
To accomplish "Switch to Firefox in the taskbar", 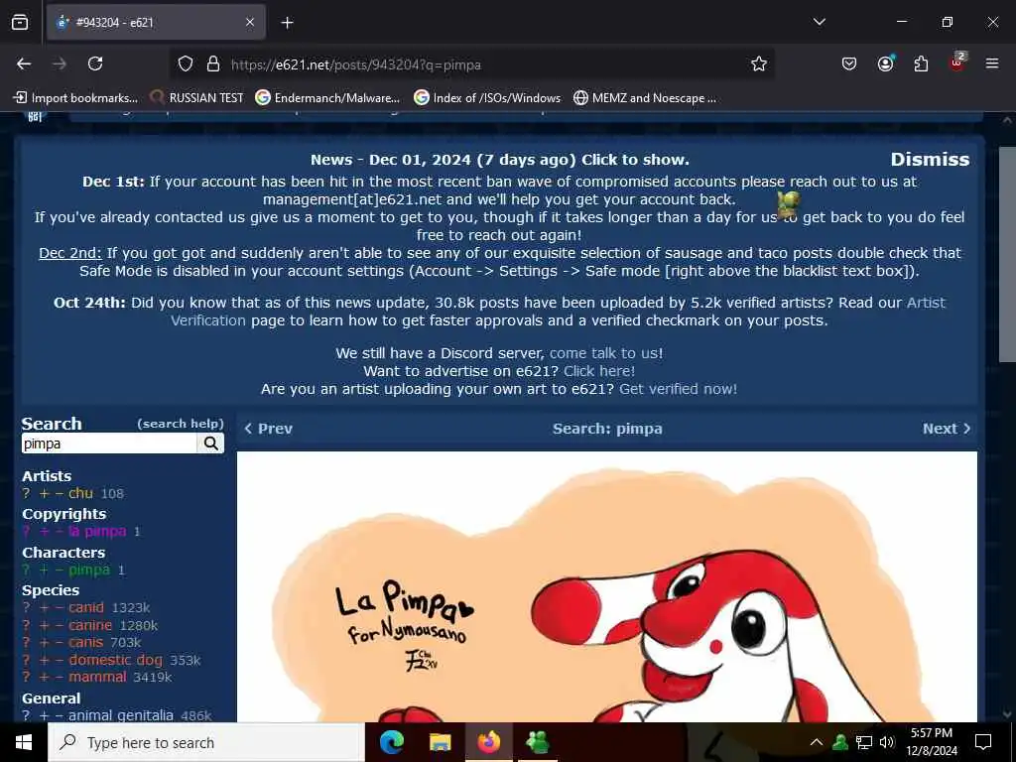I will 489,742.
